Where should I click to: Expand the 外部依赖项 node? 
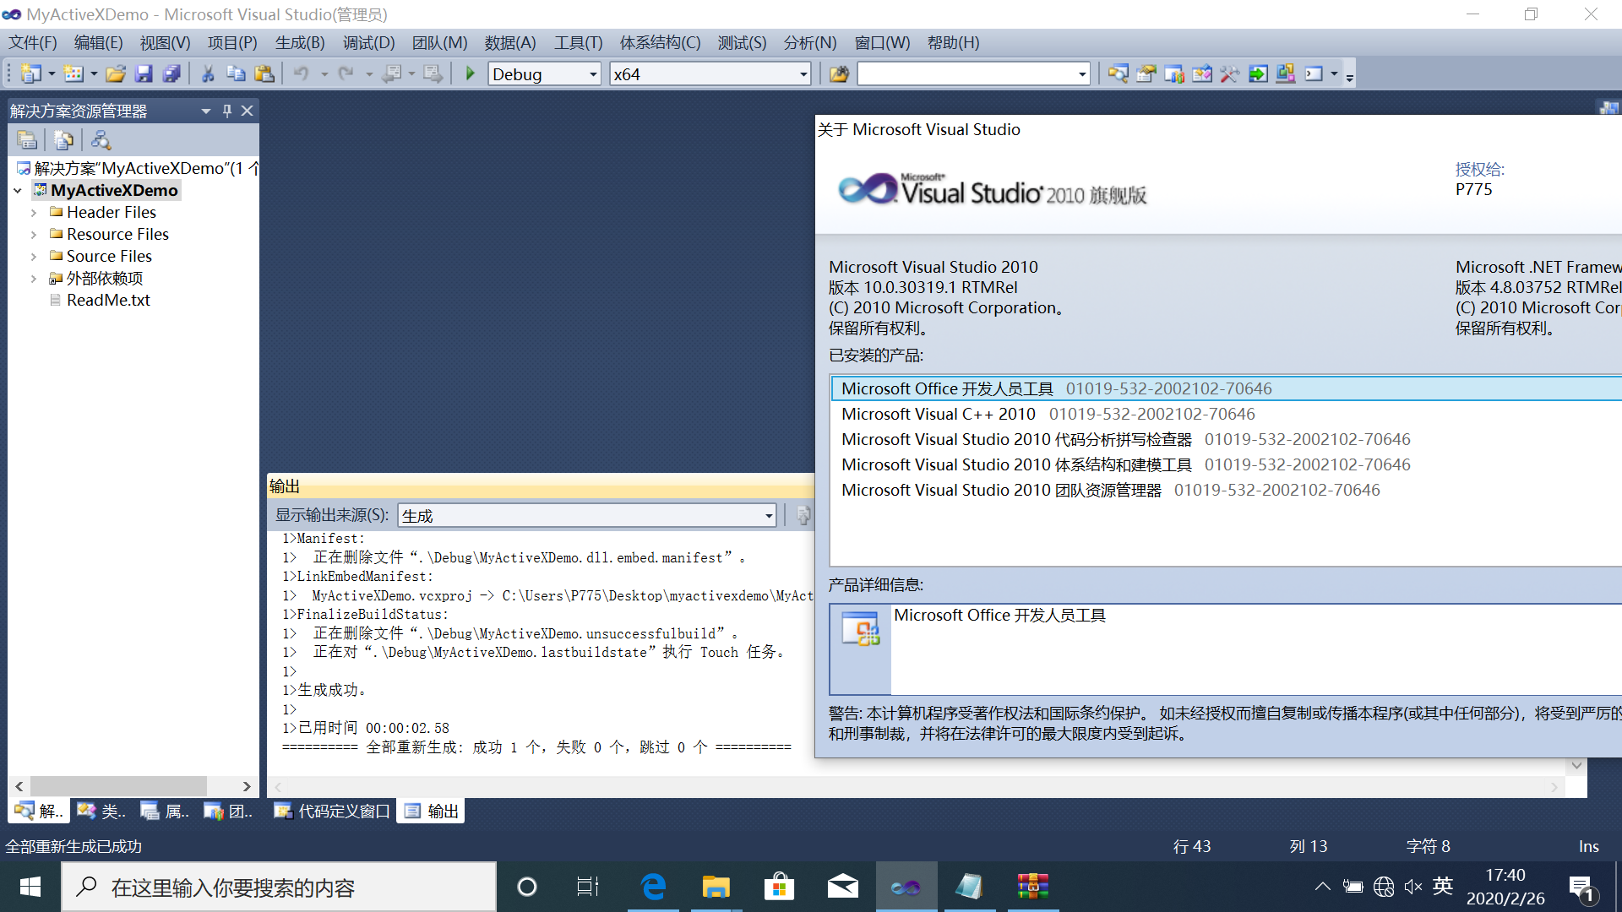pyautogui.click(x=34, y=279)
